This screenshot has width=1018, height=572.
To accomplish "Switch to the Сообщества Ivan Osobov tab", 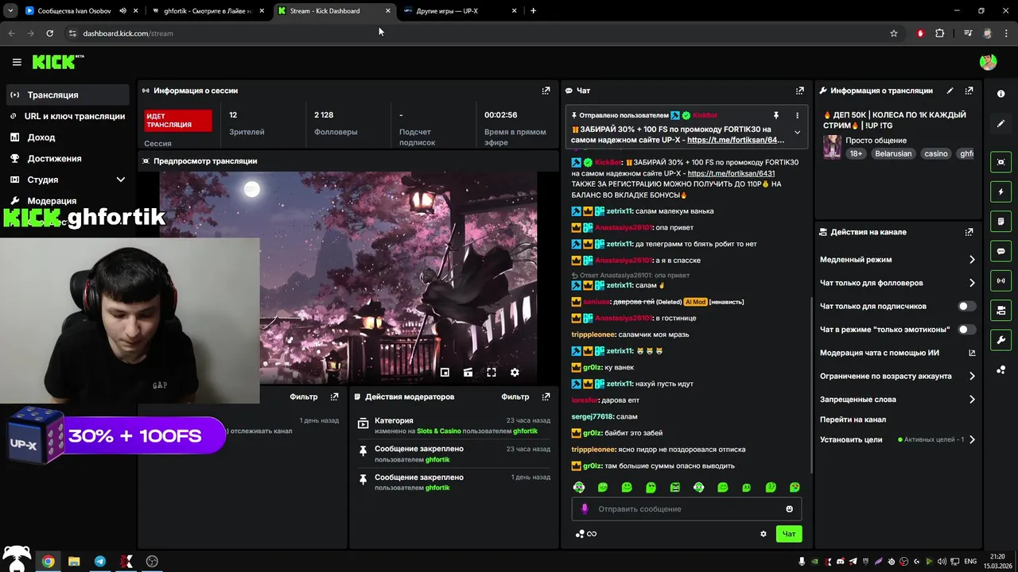I will tap(80, 11).
